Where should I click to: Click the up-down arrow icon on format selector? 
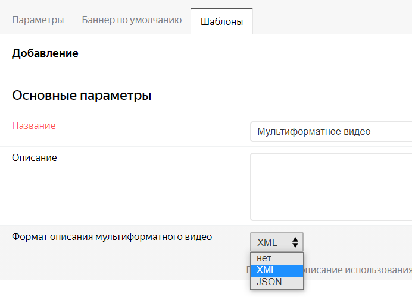tap(295, 242)
